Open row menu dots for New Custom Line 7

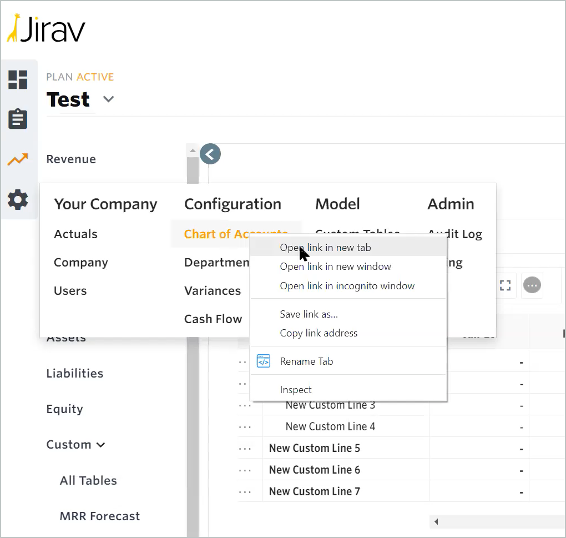(x=245, y=491)
